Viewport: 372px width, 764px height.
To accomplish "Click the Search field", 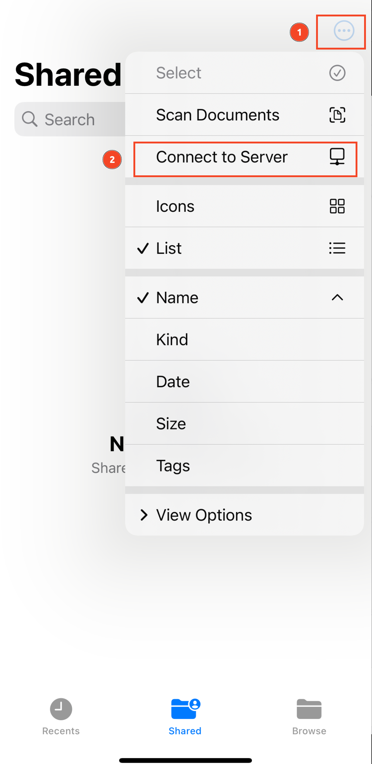I will [x=71, y=119].
